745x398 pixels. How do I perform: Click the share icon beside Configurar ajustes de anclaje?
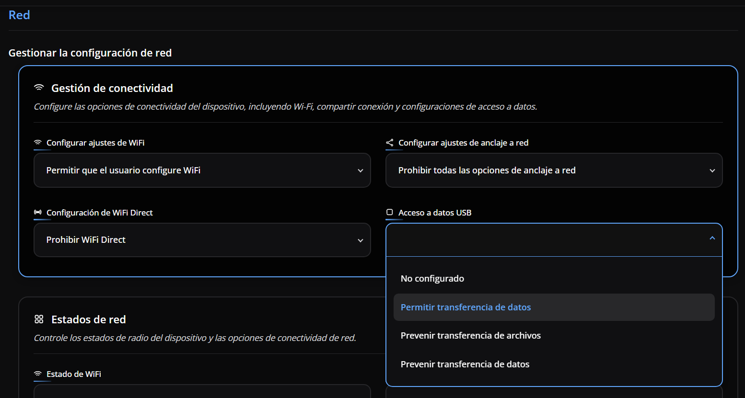point(390,143)
